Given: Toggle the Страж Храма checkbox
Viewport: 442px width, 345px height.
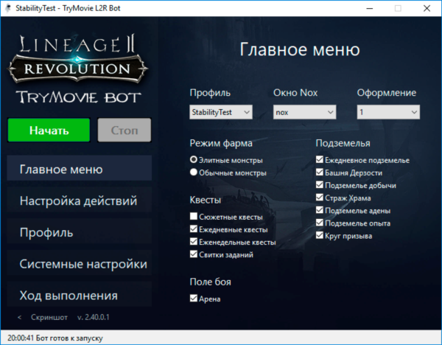Looking at the screenshot, I should 320,198.
